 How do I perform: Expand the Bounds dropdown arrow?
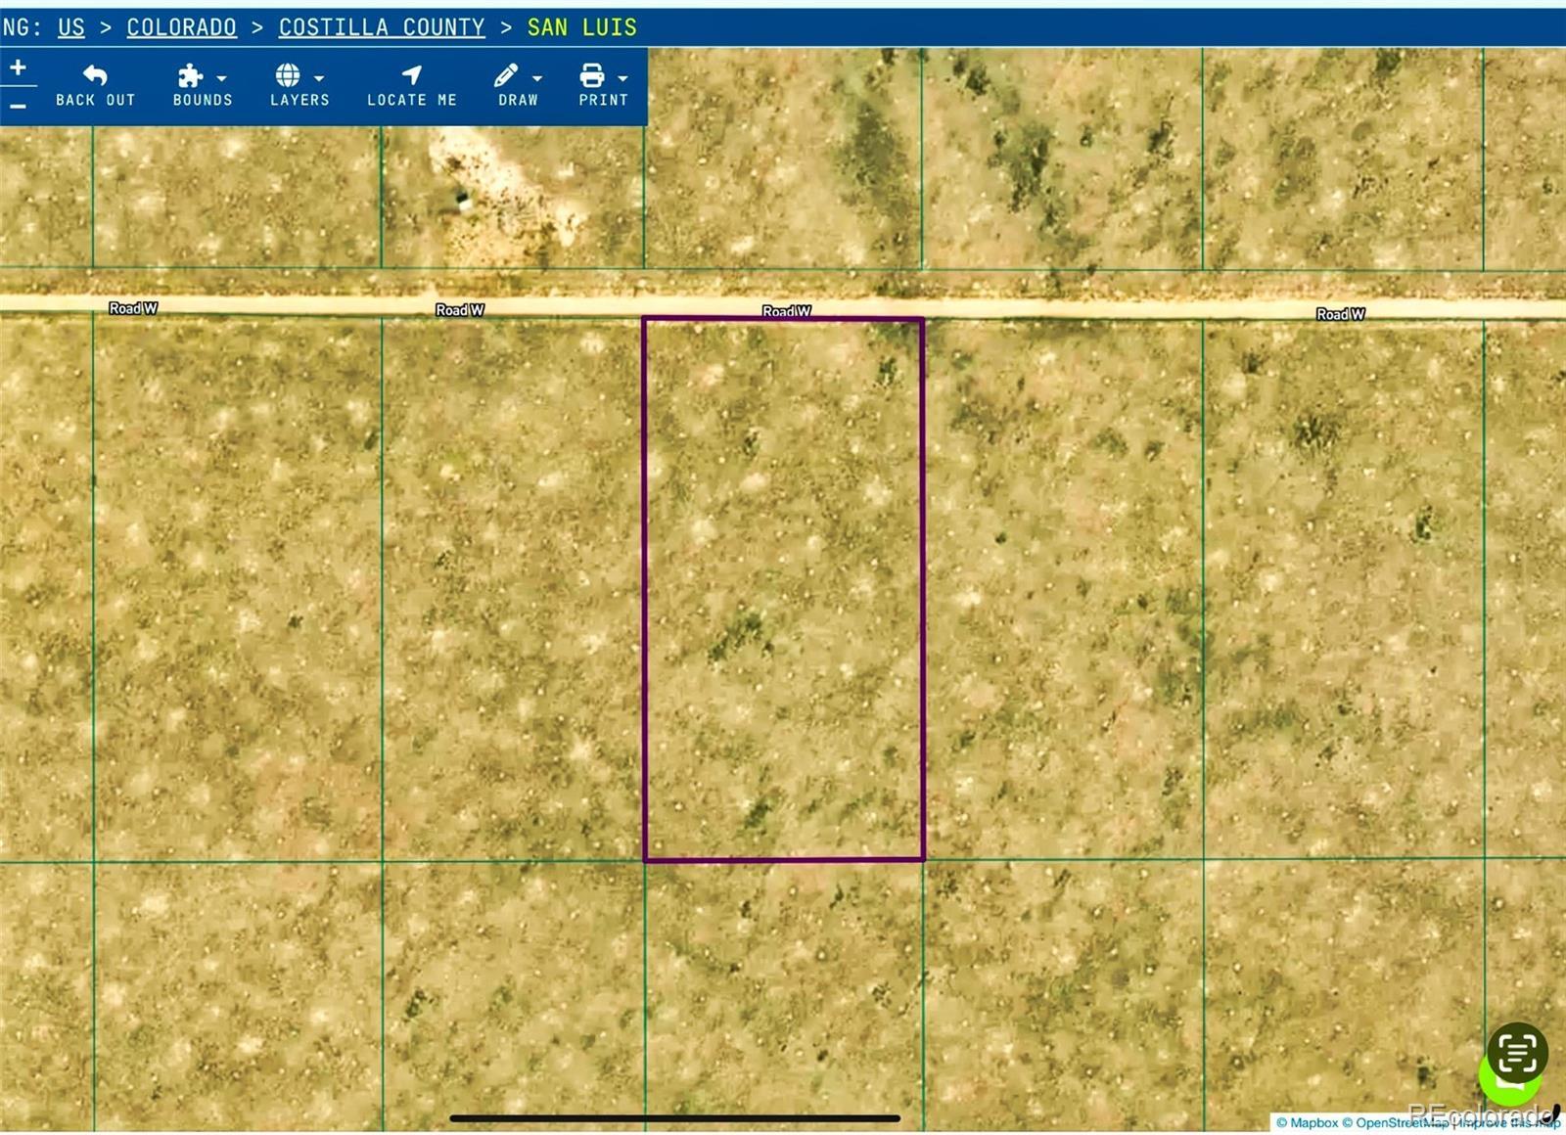click(222, 78)
